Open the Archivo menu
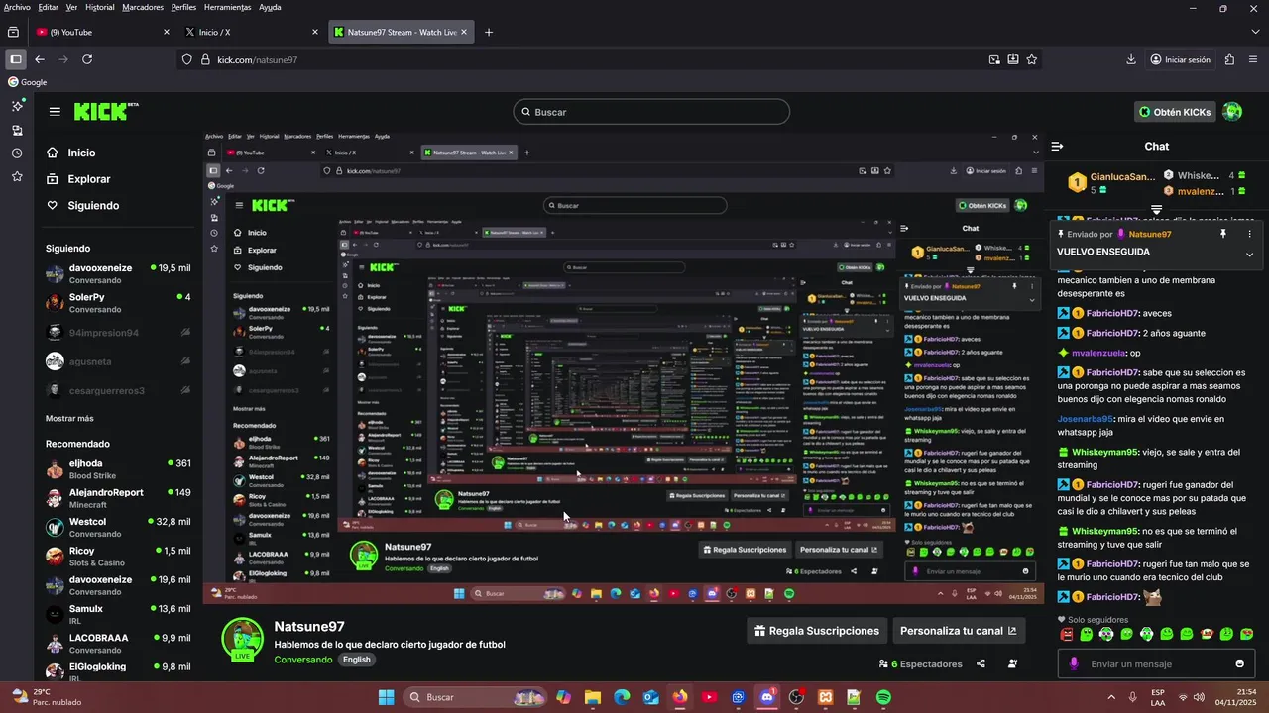 pos(17,7)
